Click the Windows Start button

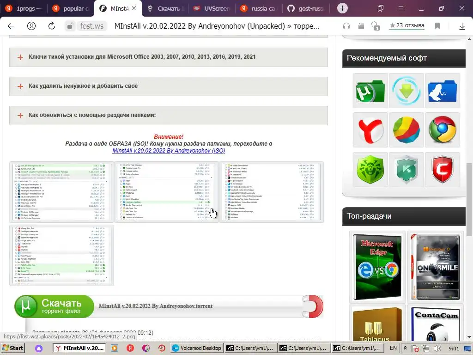(13, 348)
